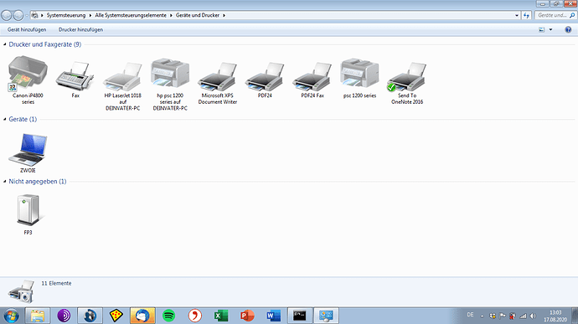Select the PDF24 Fax printer icon
578x324 pixels.
312,80
